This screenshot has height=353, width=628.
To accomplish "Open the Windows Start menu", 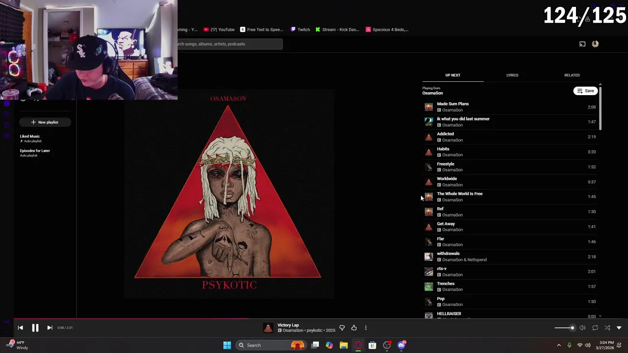I will point(227,345).
